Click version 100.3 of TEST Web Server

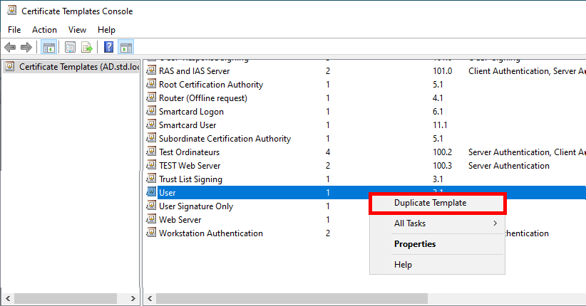[443, 165]
